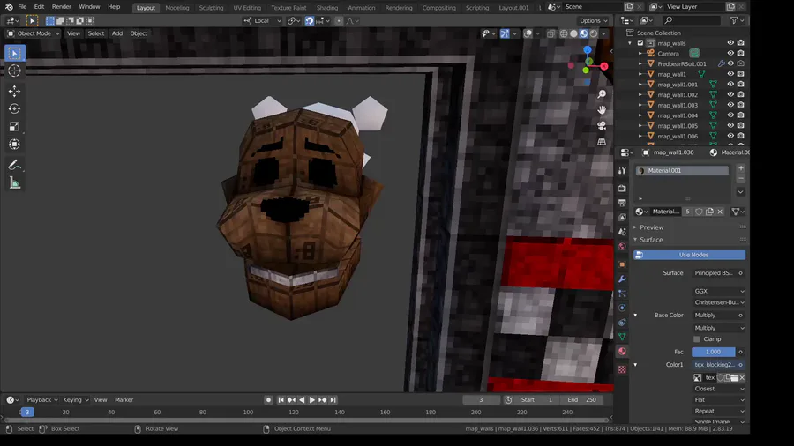
Task: Hide the Camera object using its eye icon
Action: 730,53
